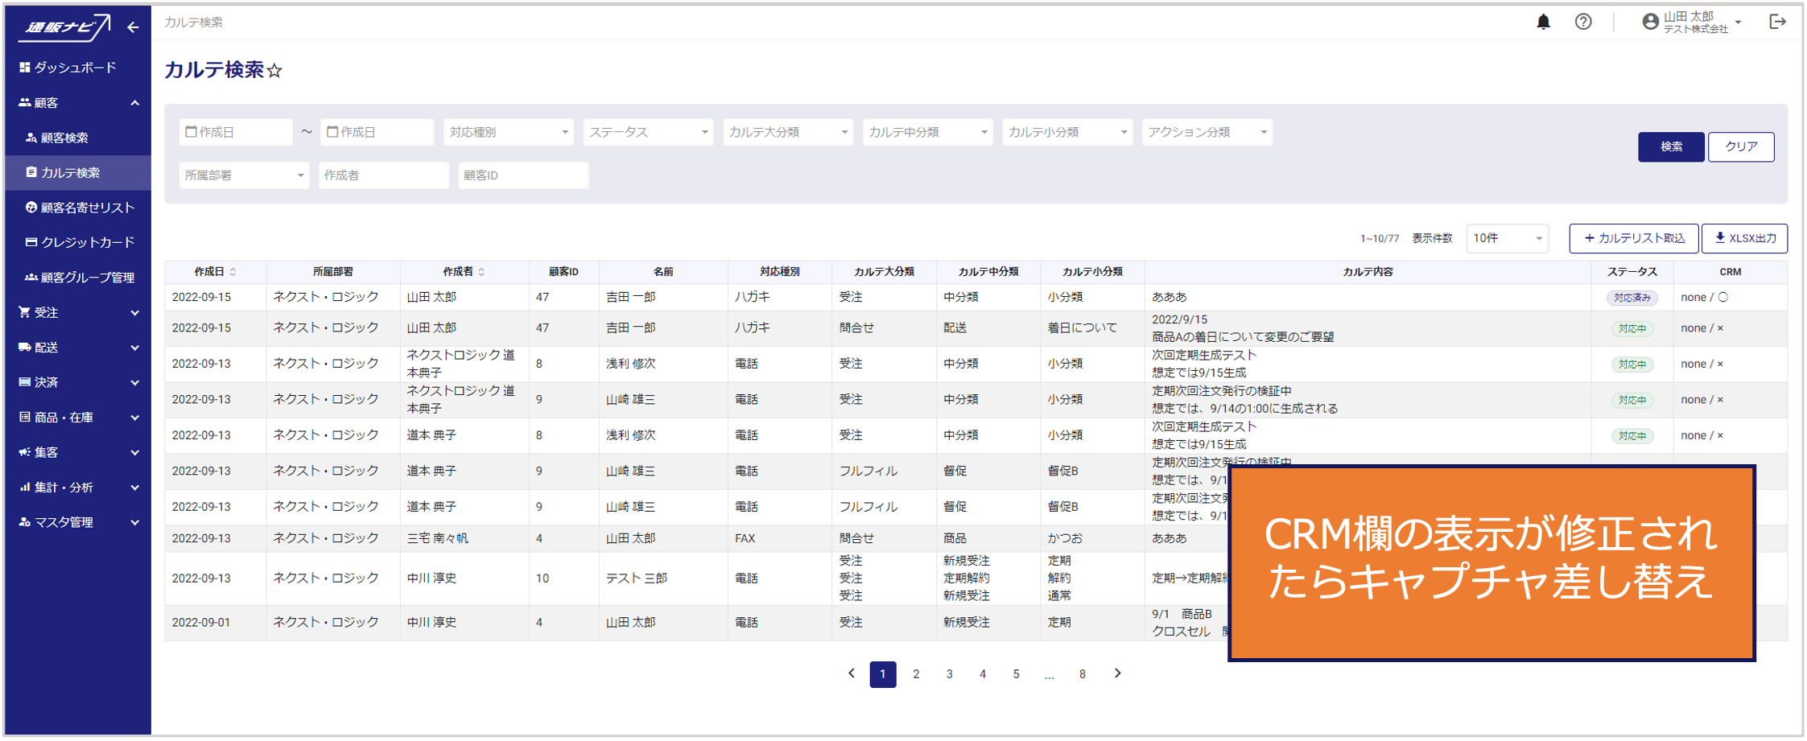Screen dimensions: 1807x741
Task: Open the 対応種別 dropdown filter
Action: click(x=508, y=132)
